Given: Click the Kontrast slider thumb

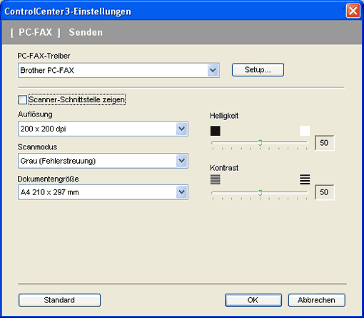Looking at the screenshot, I should (x=260, y=193).
